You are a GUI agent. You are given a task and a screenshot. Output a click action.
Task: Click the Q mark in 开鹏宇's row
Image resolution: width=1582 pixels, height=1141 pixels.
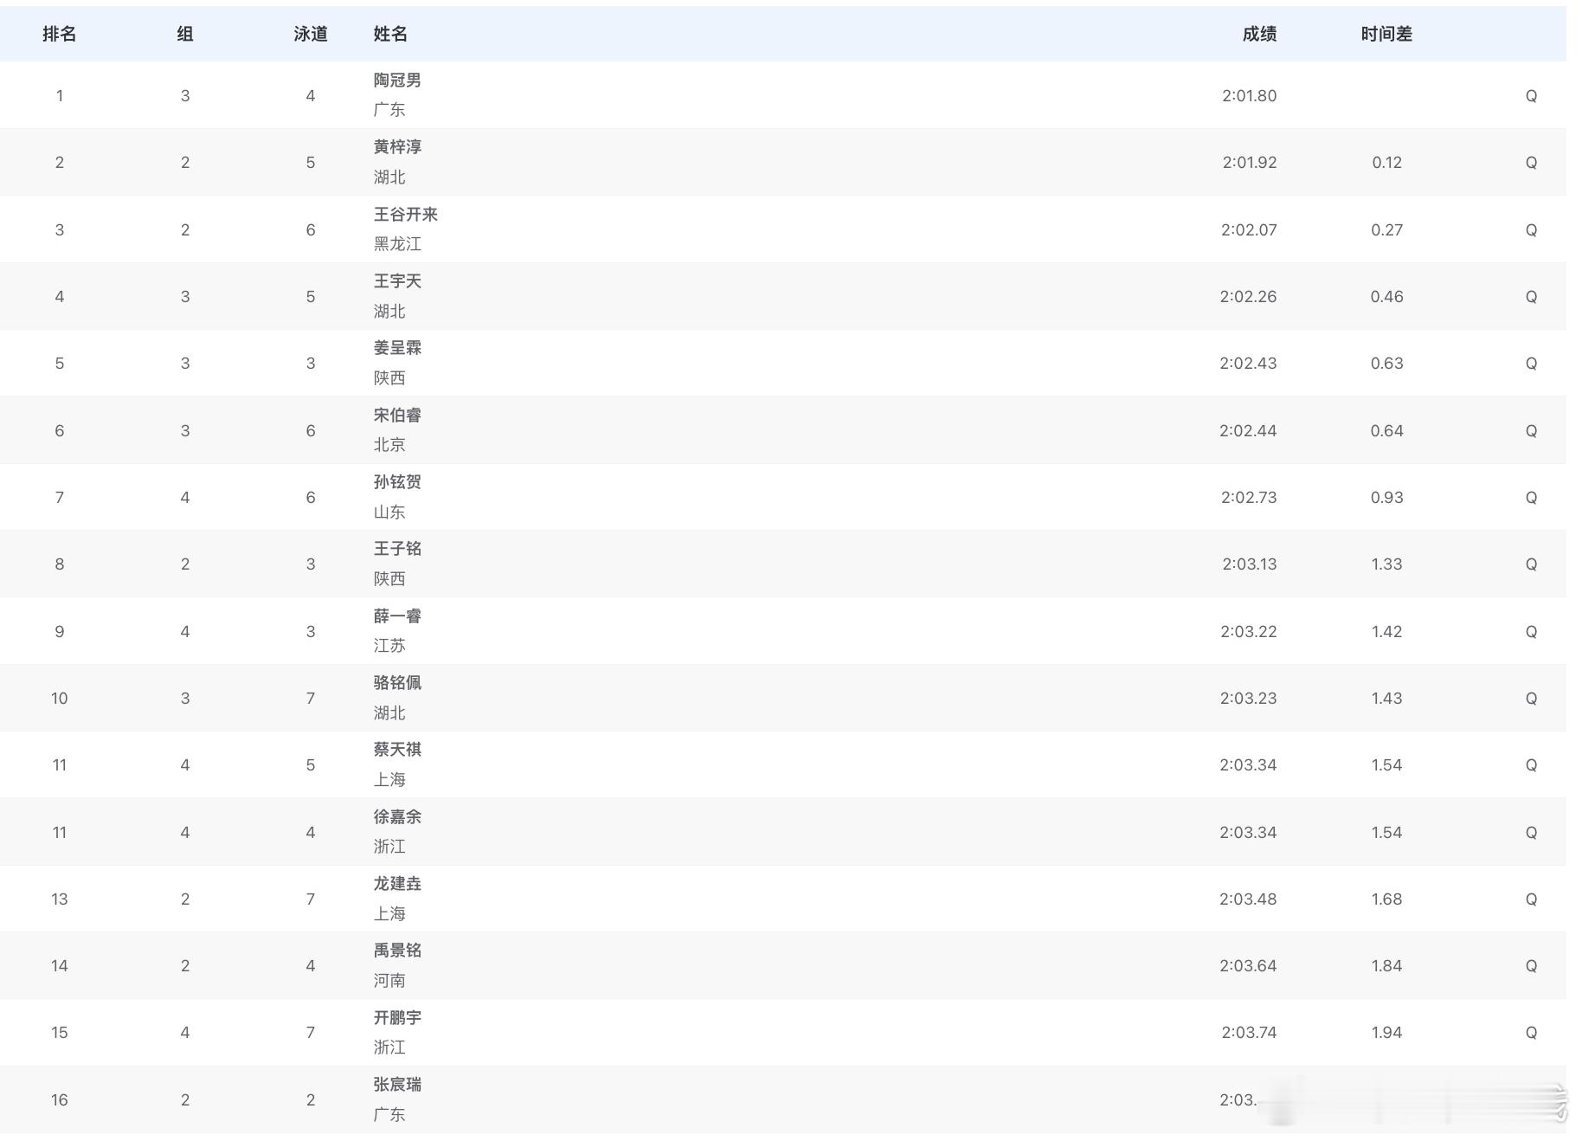tap(1531, 1033)
